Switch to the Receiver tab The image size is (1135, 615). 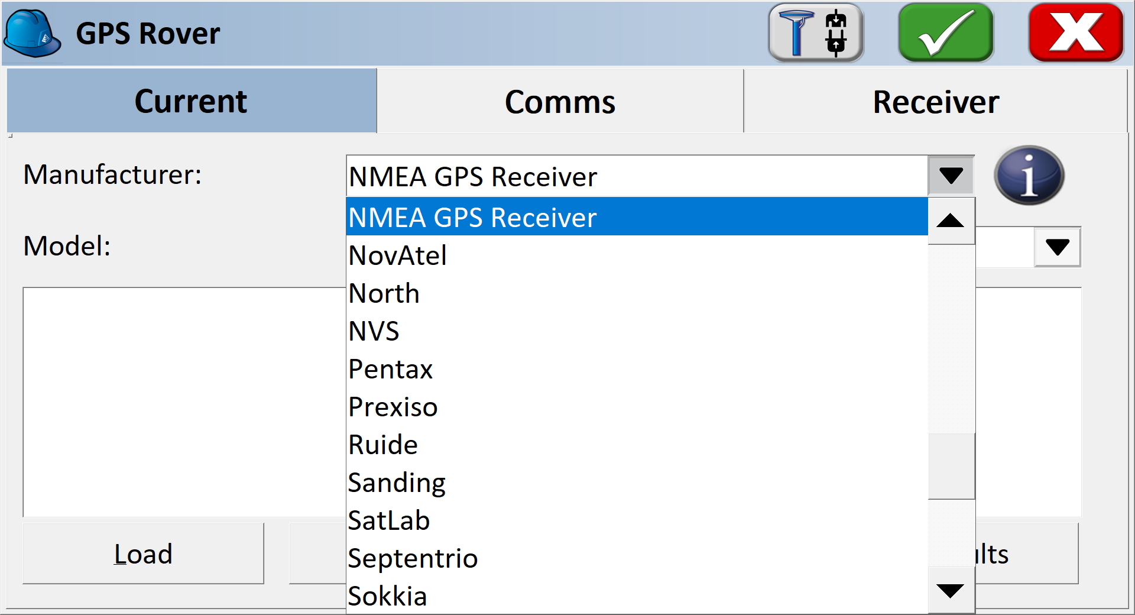[935, 101]
